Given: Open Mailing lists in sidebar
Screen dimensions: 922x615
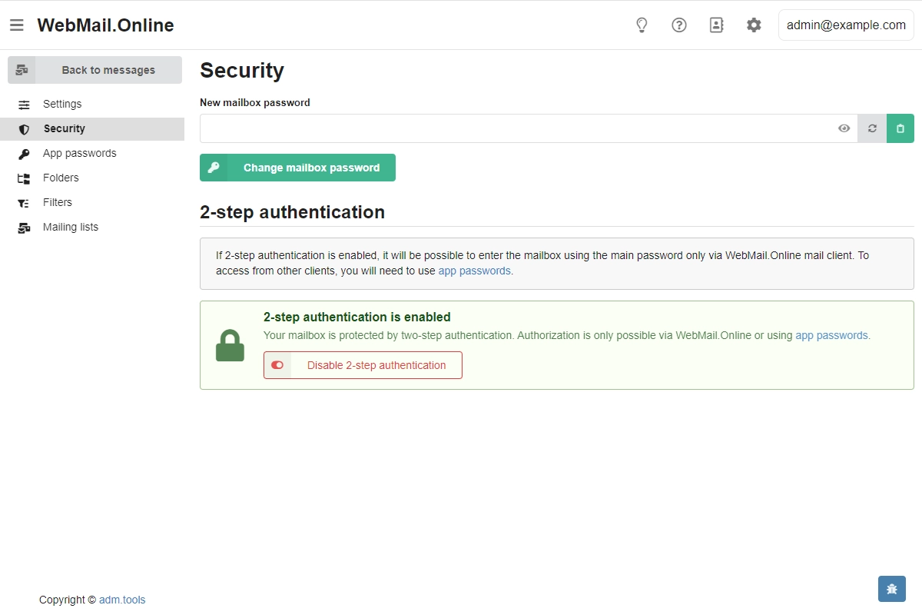Looking at the screenshot, I should click(71, 227).
